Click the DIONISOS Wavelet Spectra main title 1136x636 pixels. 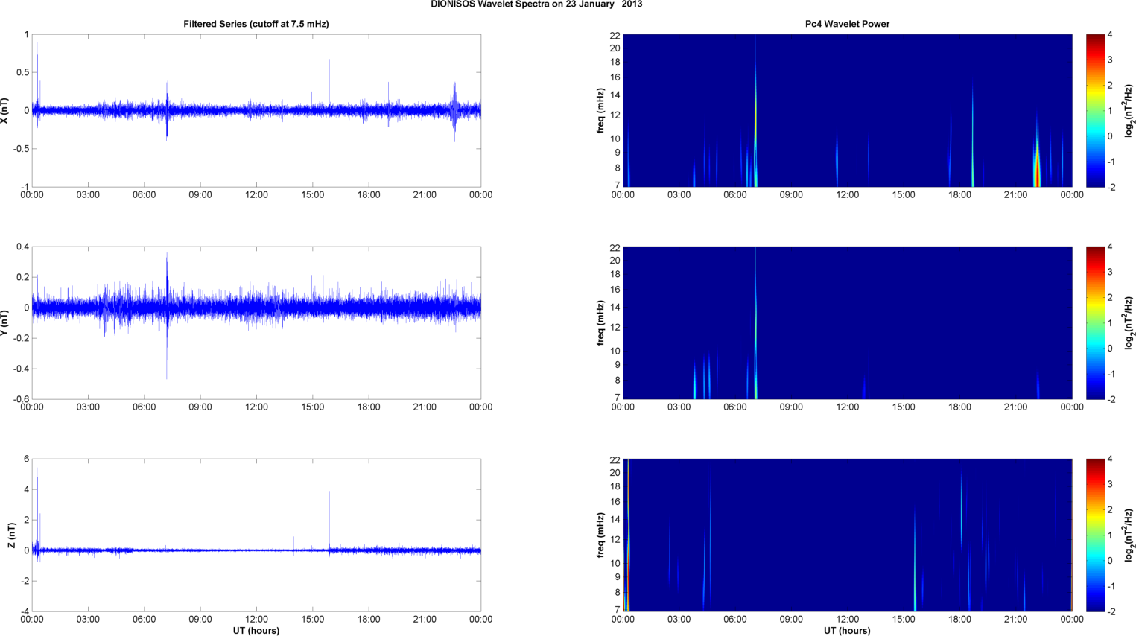click(x=536, y=4)
